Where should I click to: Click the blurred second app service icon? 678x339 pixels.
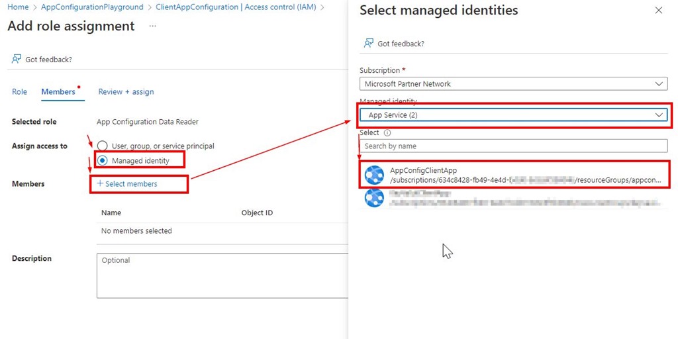point(374,198)
